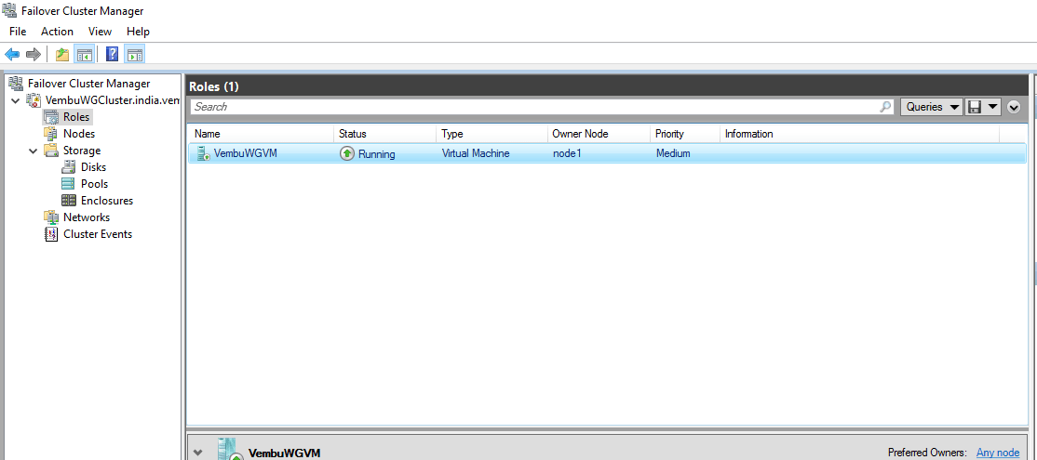
Task: Select the Storage tree label
Action: [81, 151]
